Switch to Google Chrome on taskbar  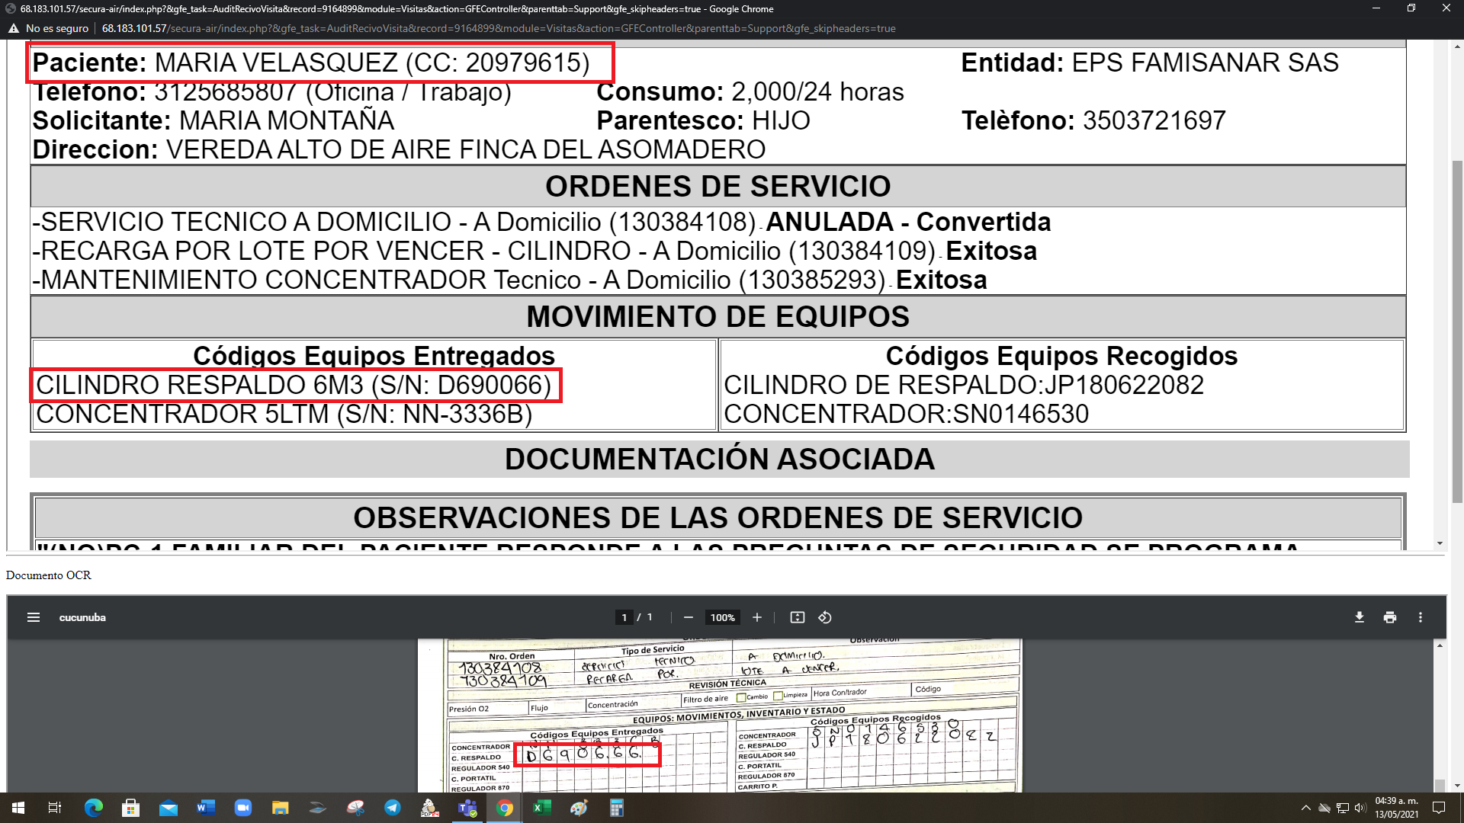click(x=505, y=808)
